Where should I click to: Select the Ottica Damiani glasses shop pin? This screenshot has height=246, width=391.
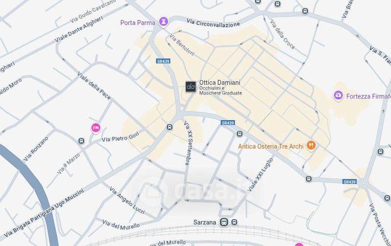[x=191, y=87]
